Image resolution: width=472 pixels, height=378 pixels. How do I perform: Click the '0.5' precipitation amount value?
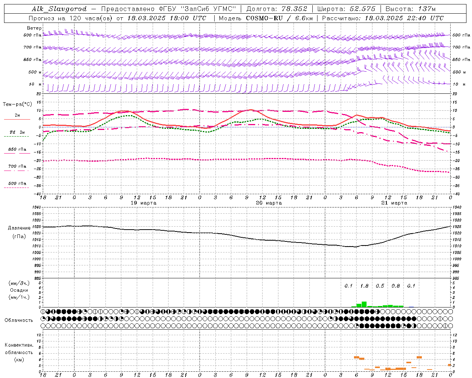tap(380, 286)
